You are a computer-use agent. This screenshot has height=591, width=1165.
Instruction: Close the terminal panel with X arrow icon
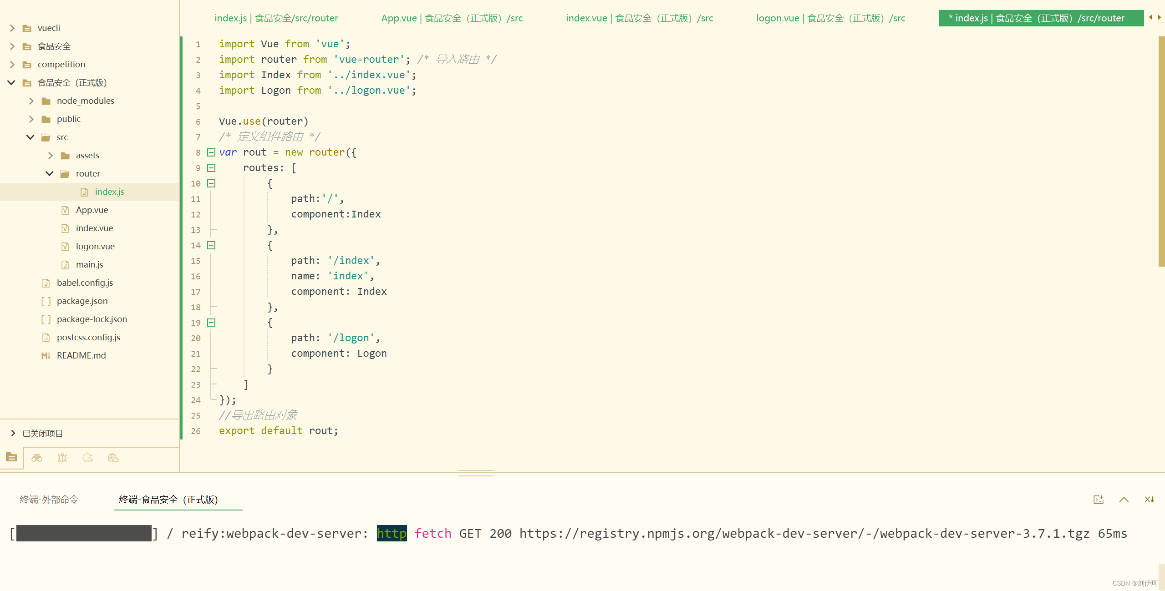(1149, 500)
